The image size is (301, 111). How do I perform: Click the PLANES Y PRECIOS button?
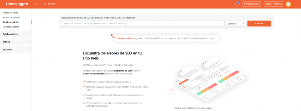pyautogui.click(x=273, y=4)
